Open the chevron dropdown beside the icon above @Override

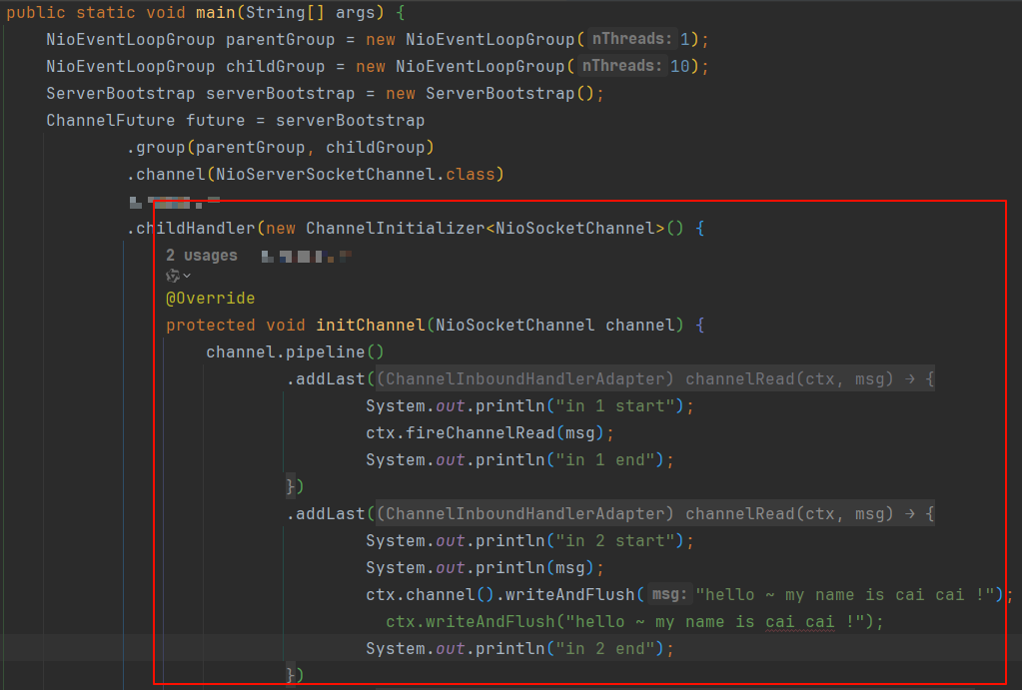pyautogui.click(x=187, y=276)
